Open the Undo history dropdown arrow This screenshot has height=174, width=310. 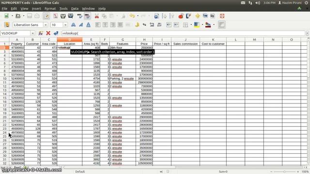(138, 16)
